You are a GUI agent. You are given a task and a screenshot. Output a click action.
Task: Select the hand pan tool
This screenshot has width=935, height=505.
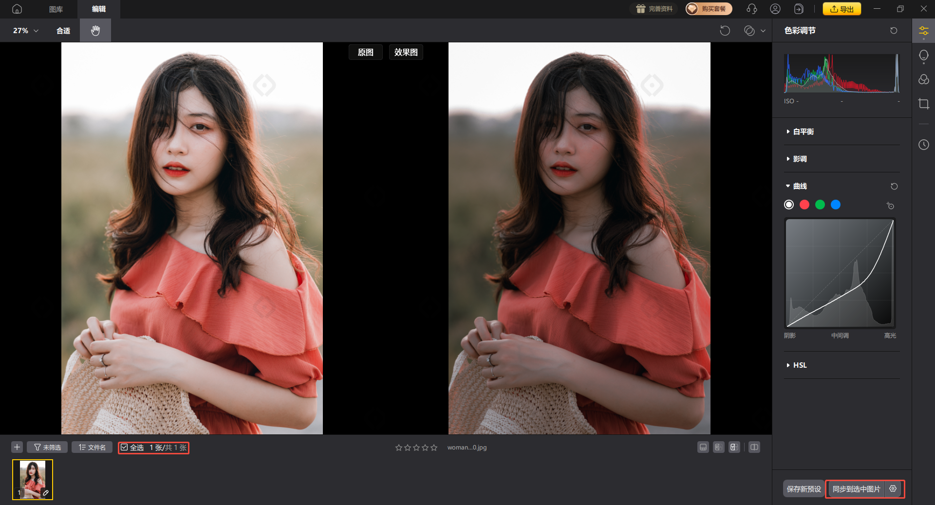[x=95, y=30]
